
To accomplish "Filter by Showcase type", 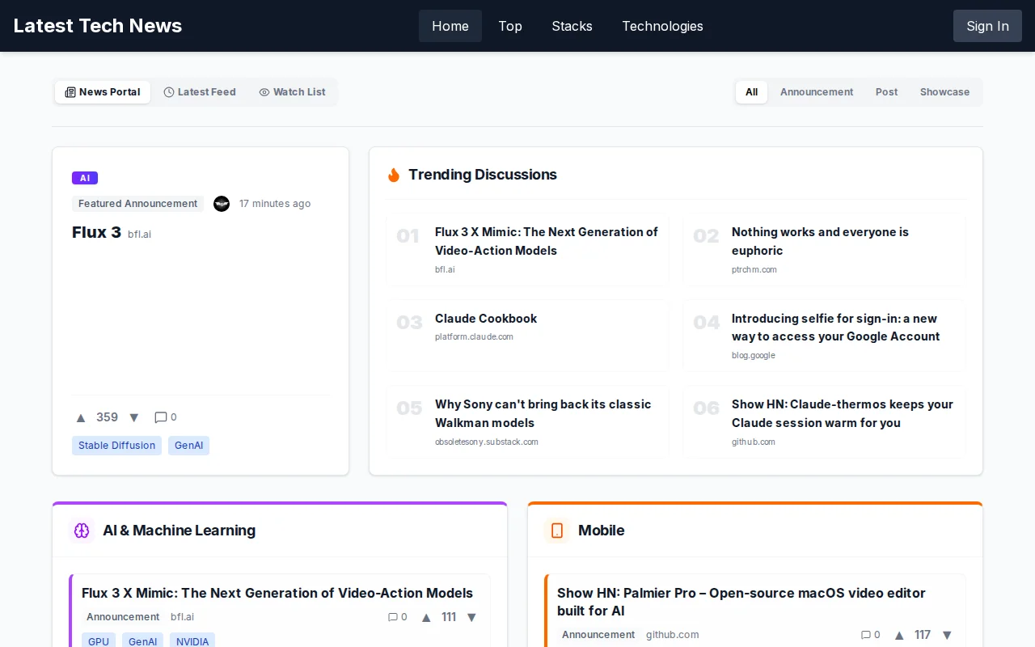I will pyautogui.click(x=944, y=92).
